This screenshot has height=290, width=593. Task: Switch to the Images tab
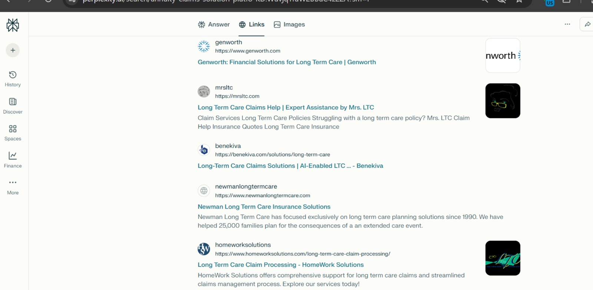289,24
